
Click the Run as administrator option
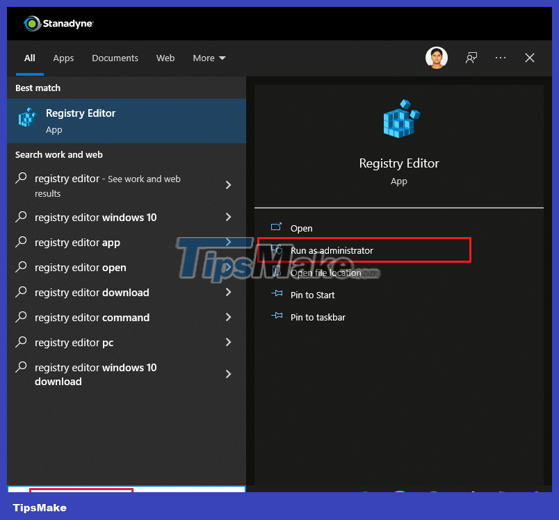point(332,250)
